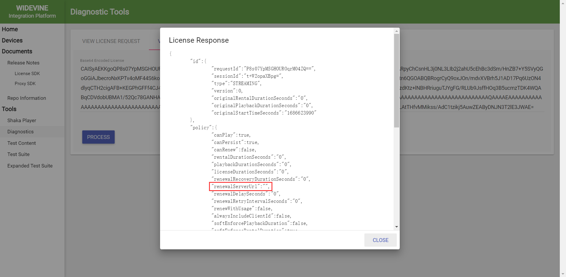The image size is (566, 277).
Task: Click the page scrollbar up arrow
Action: [563, 3]
